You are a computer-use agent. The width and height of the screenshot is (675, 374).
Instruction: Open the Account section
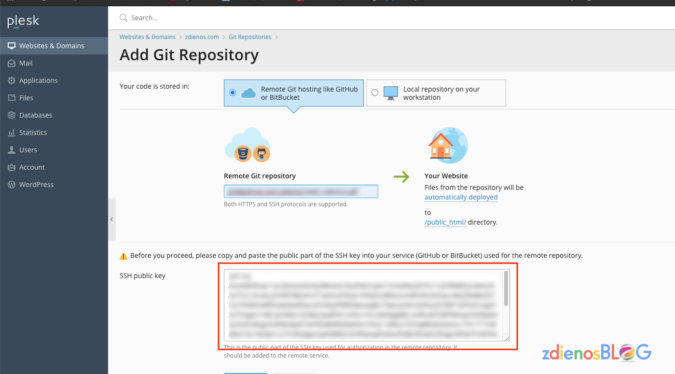(x=32, y=167)
